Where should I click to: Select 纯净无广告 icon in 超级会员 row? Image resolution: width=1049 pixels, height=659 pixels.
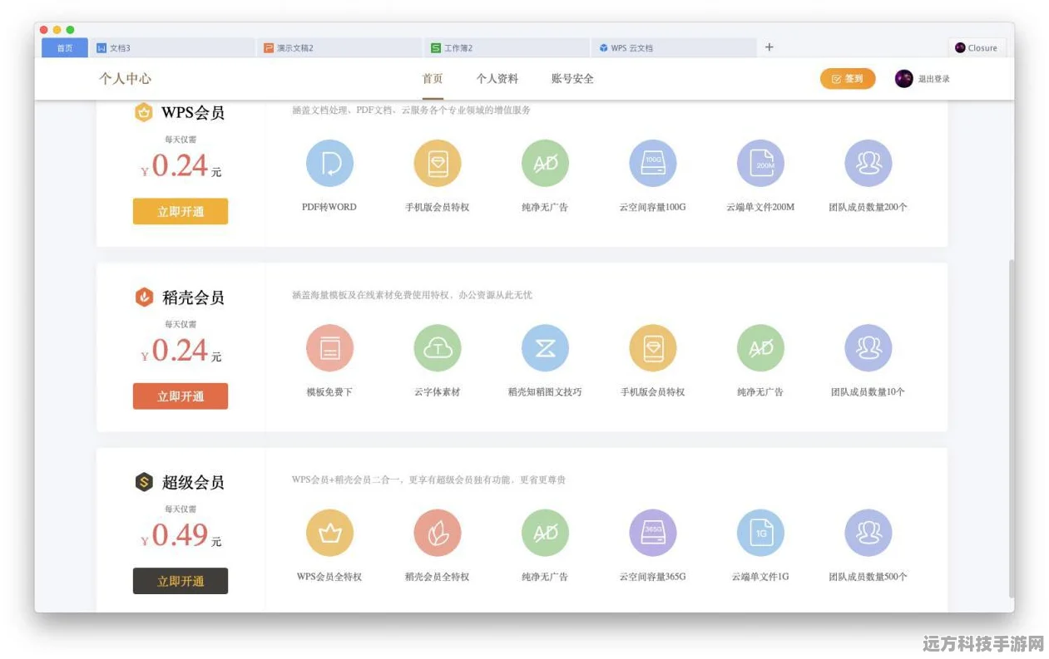pos(545,533)
